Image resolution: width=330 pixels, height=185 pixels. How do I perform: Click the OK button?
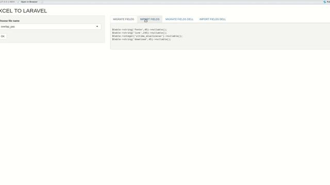pyautogui.click(x=3, y=36)
